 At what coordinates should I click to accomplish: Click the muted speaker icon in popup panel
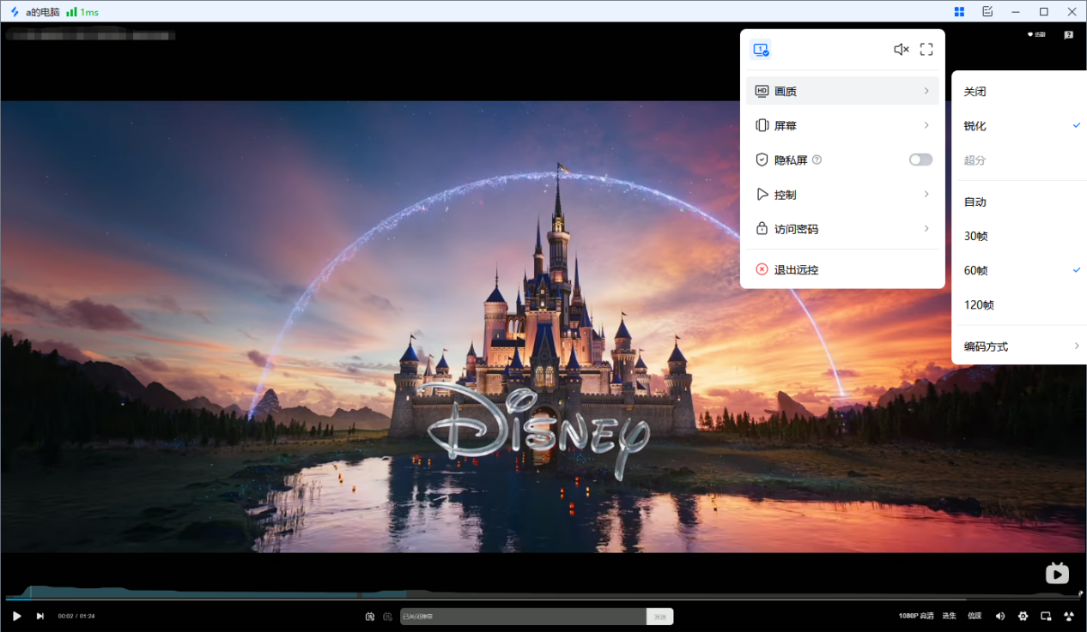pos(901,50)
